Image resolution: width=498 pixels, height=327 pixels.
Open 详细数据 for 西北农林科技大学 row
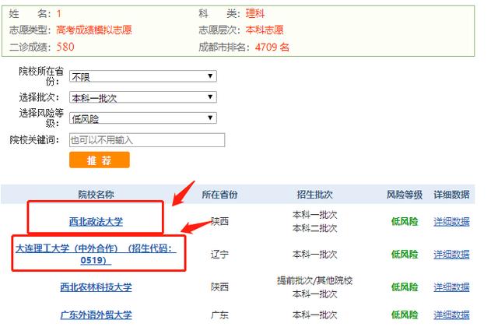tap(451, 287)
